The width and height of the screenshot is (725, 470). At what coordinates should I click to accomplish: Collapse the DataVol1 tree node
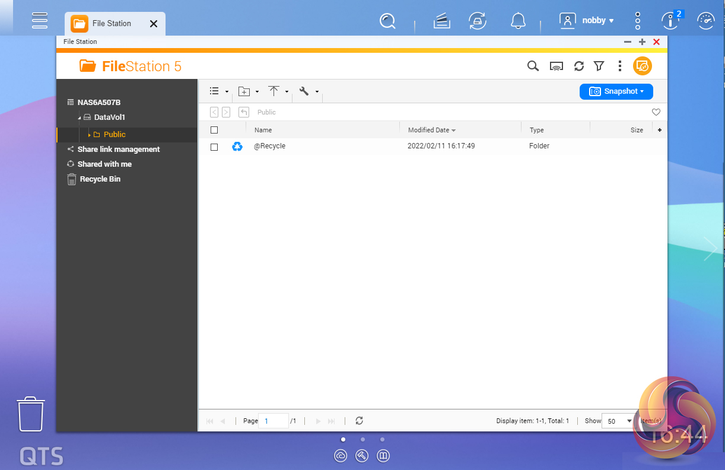(x=80, y=117)
